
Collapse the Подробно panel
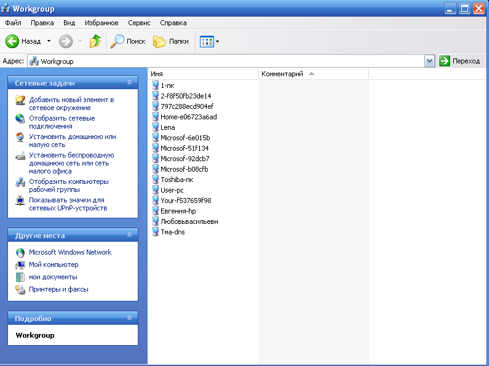tap(129, 318)
